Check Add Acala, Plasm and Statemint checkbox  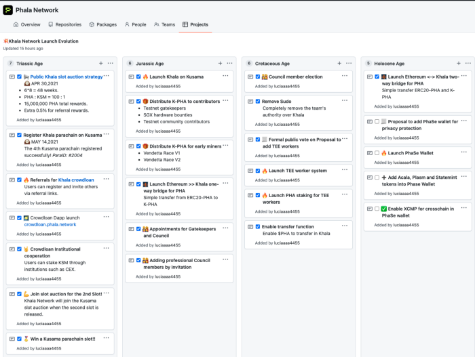(x=377, y=177)
